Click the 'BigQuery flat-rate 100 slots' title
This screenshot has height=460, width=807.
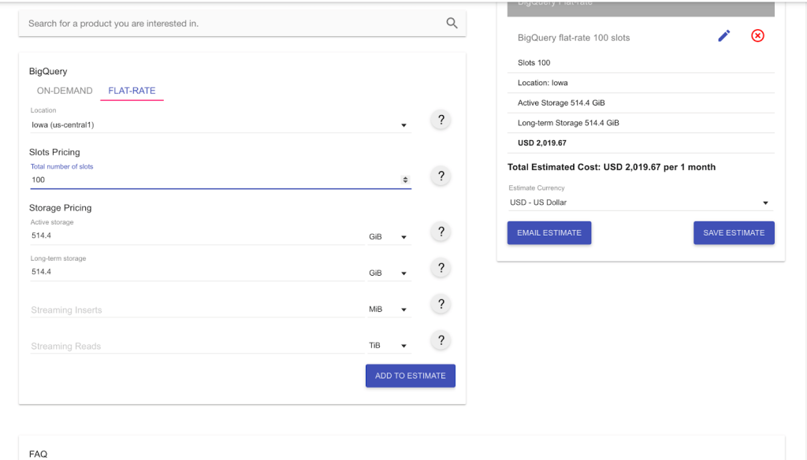(x=574, y=38)
